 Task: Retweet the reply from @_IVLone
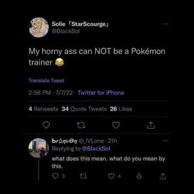83,176
